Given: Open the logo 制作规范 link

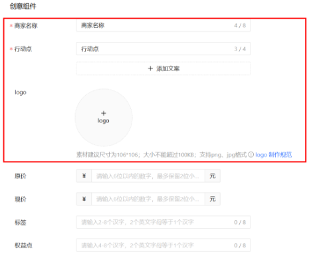Looking at the screenshot, I should [x=274, y=154].
